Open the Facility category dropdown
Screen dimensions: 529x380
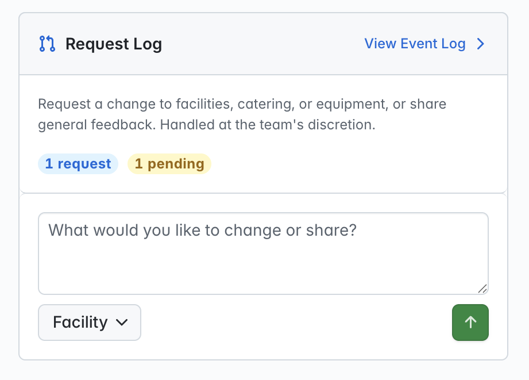90,323
